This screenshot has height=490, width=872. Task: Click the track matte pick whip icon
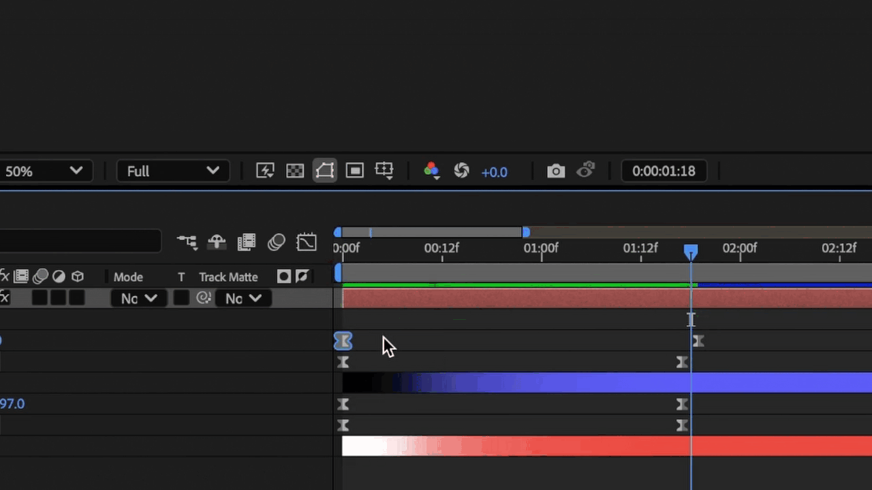click(203, 298)
